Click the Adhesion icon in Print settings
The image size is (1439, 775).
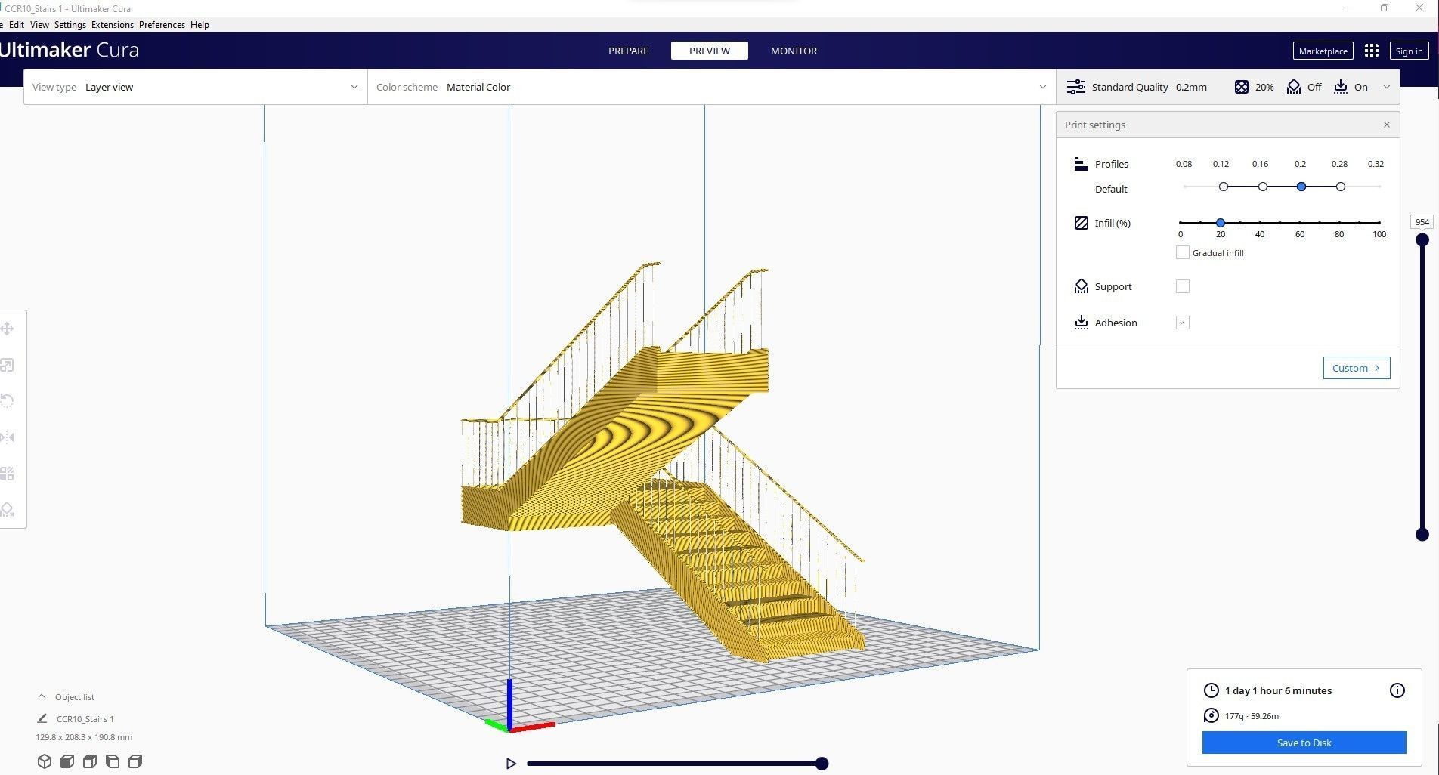click(x=1081, y=323)
